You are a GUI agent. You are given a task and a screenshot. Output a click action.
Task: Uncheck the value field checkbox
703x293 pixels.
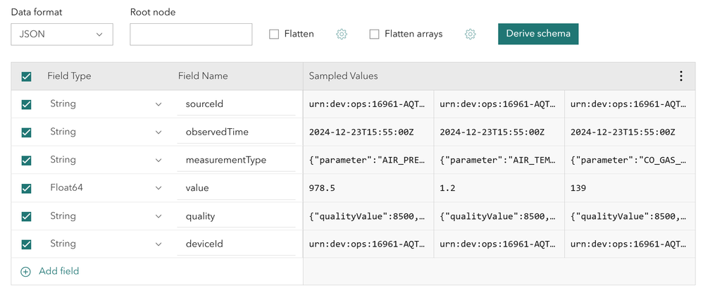click(27, 188)
